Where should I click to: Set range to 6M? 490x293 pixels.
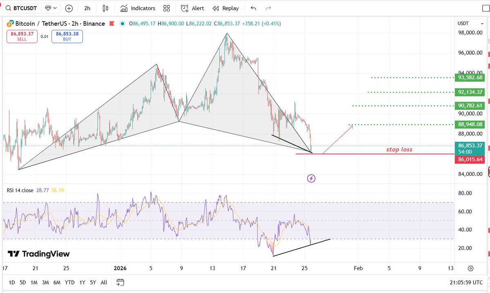tap(57, 282)
